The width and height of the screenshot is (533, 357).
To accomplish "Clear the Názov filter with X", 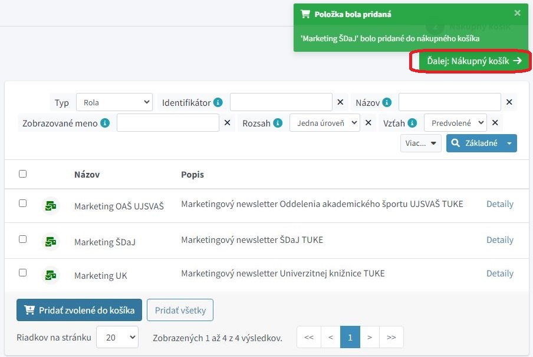I will (x=509, y=102).
